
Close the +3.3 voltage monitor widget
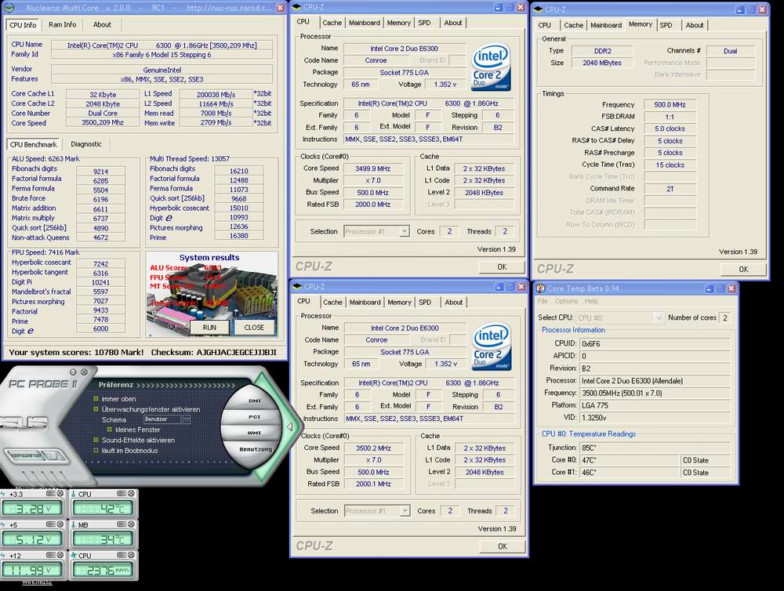(60, 494)
